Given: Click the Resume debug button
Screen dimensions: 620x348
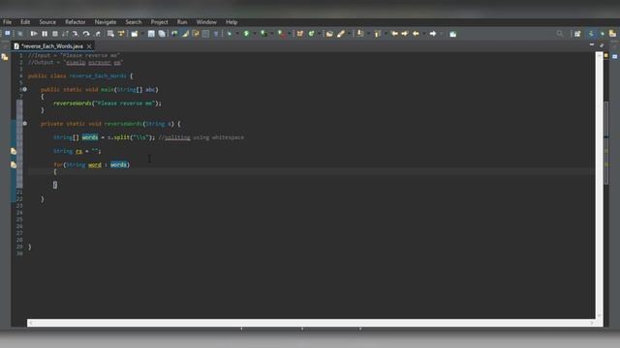Looking at the screenshot, I should point(34,34).
